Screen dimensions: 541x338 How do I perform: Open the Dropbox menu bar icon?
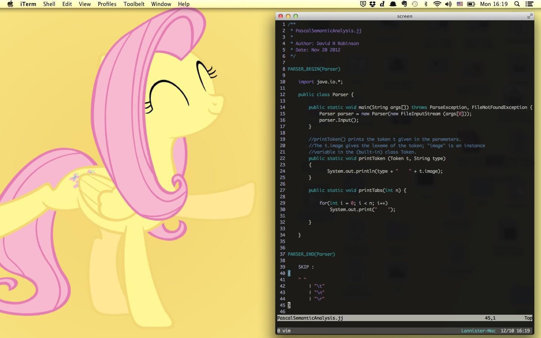pyautogui.click(x=373, y=4)
